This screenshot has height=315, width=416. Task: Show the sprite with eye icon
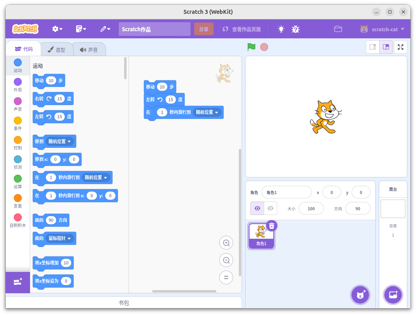[257, 208]
